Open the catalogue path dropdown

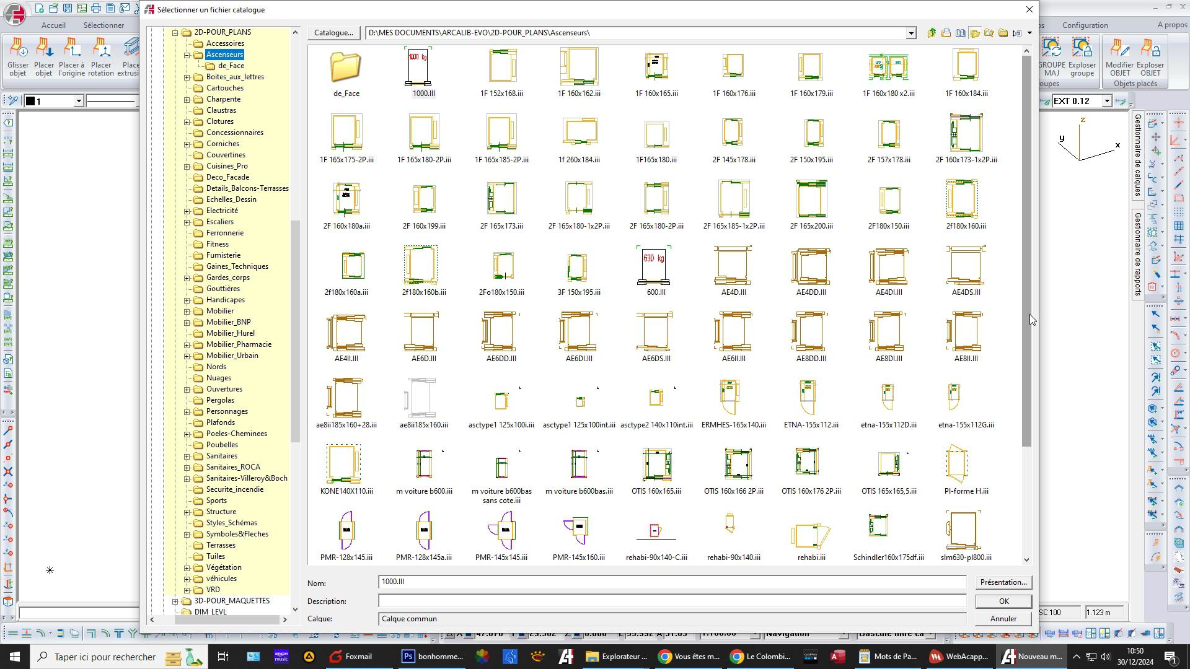coord(910,33)
